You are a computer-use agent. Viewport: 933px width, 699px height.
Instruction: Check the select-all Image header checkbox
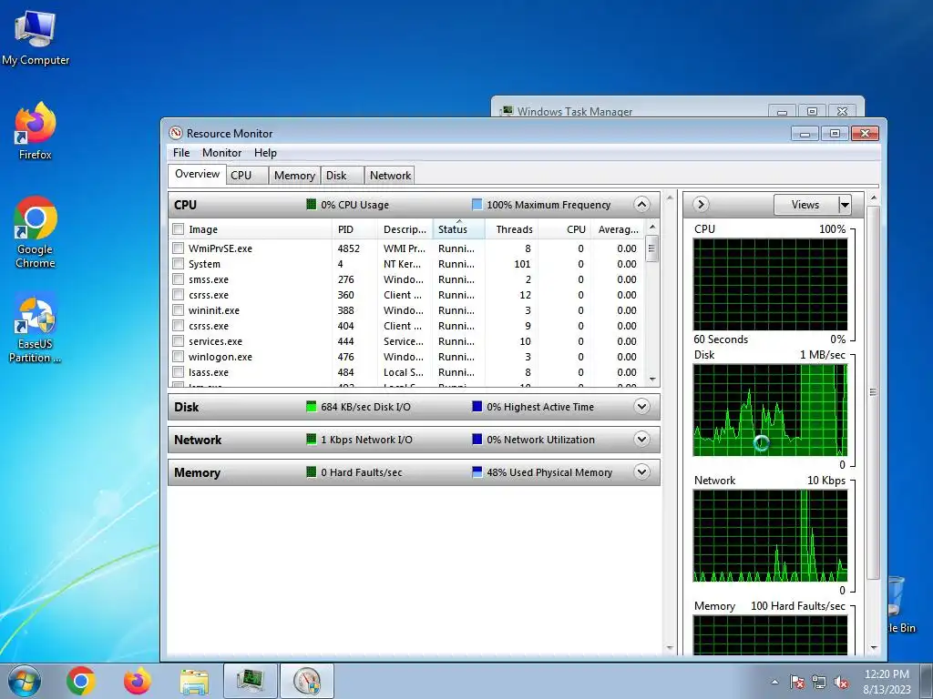(178, 228)
